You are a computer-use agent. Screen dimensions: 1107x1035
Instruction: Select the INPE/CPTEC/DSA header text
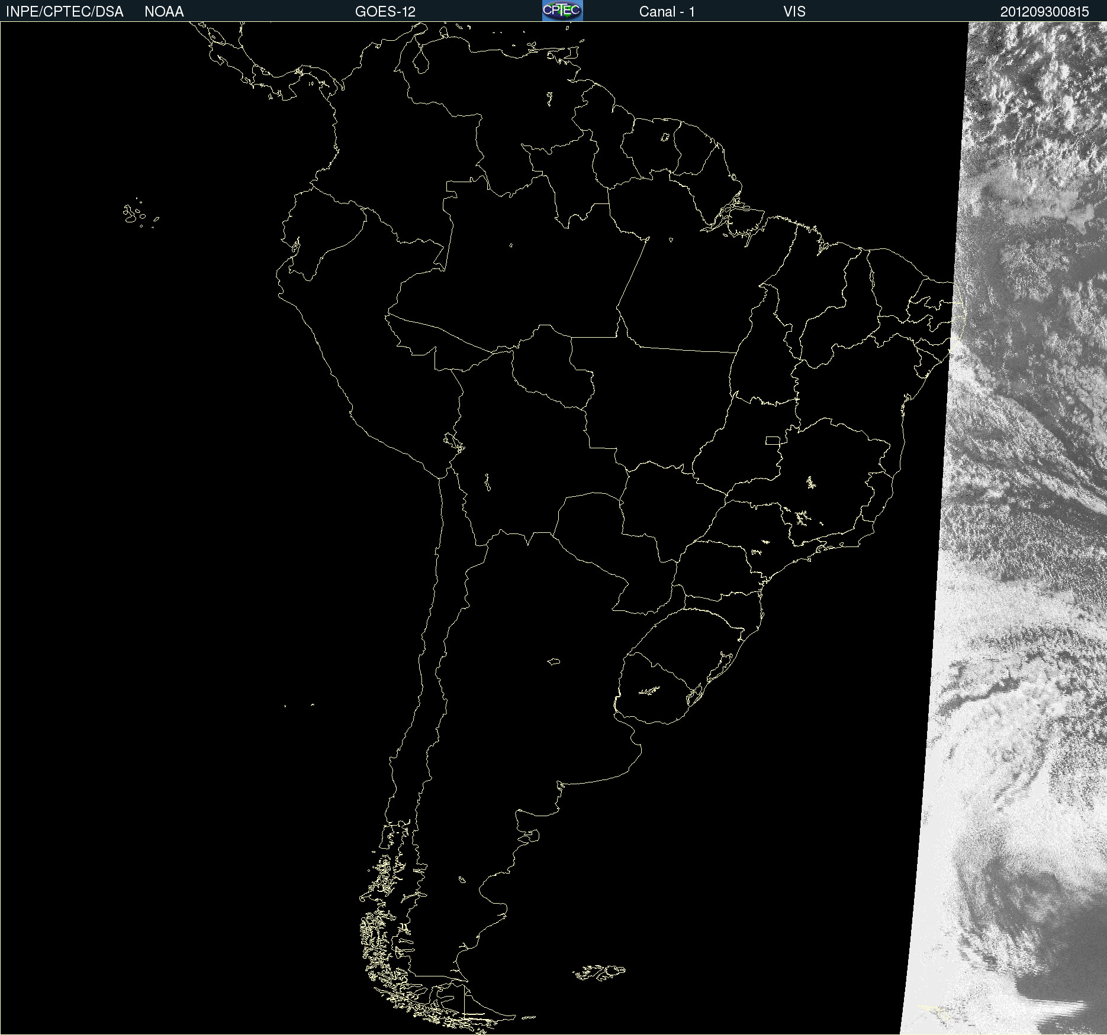pos(65,12)
